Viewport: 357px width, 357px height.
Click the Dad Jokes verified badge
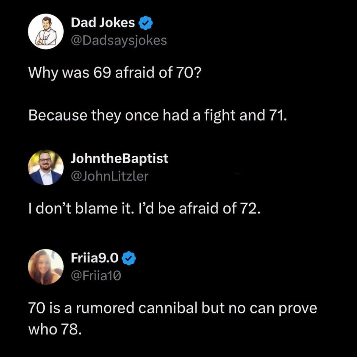coord(146,23)
